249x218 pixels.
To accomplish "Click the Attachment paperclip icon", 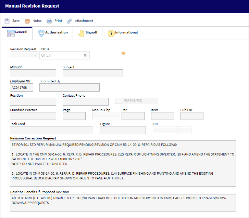I will (x=70, y=21).
